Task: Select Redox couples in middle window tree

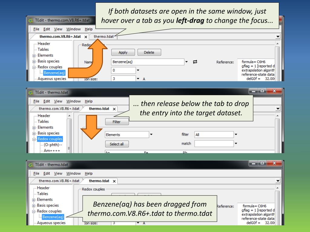Action: (50, 139)
